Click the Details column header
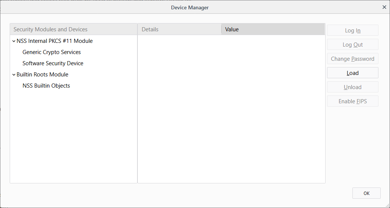 pos(179,29)
